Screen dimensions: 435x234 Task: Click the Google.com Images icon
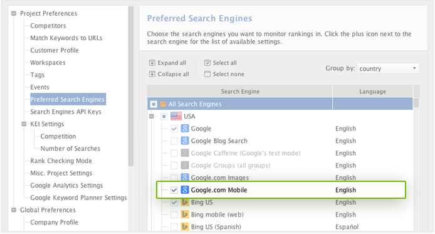185,177
